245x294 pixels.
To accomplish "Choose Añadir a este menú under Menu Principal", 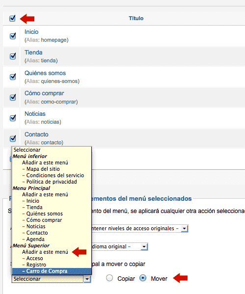I will point(45,194).
